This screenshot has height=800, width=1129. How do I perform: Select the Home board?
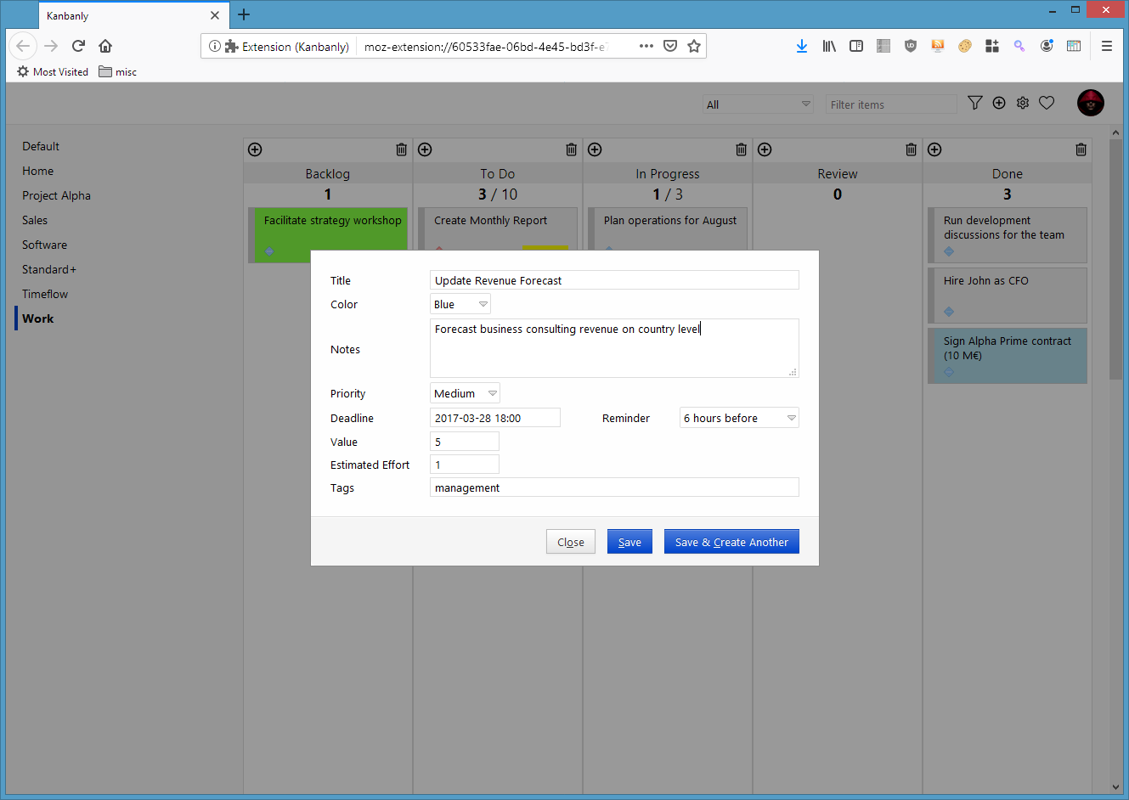(x=37, y=171)
